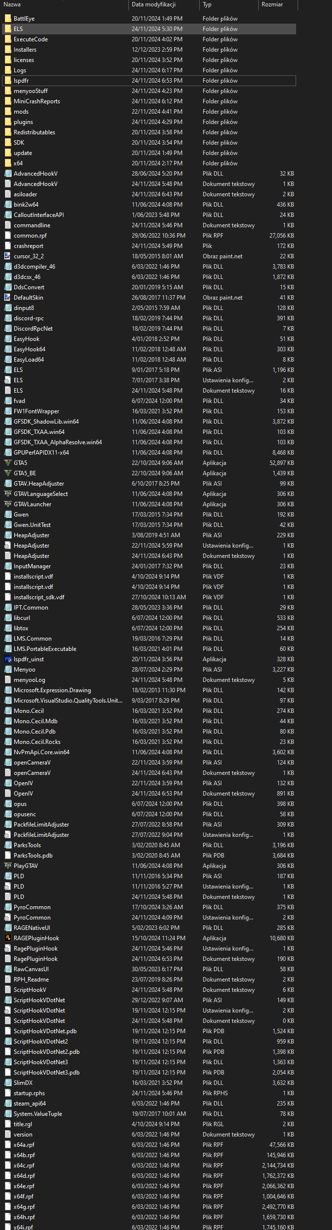Select the SDK folder

click(x=149, y=143)
